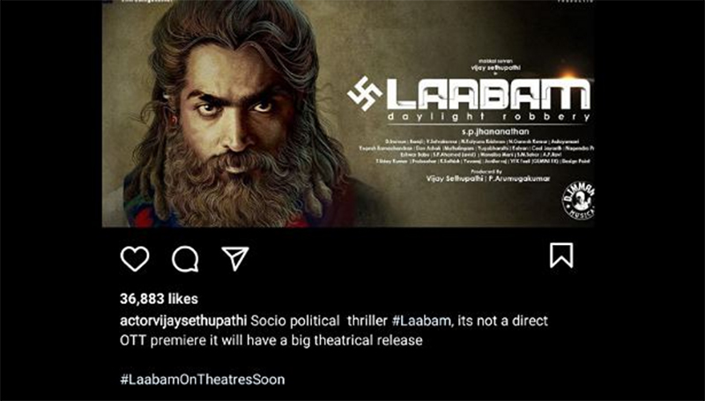This screenshot has width=705, height=401.
Task: Like the post with the heart icon
Action: (x=135, y=259)
